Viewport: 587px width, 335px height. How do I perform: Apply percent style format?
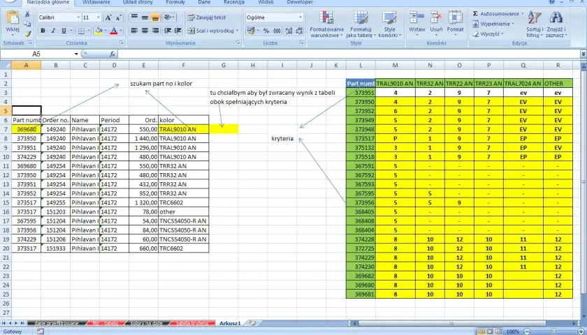point(266,31)
